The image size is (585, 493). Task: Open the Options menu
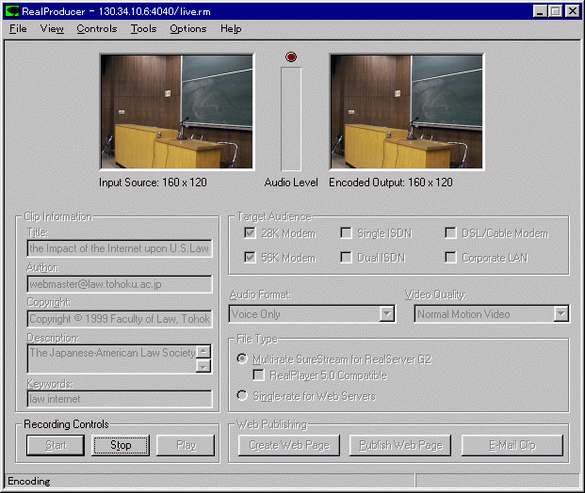click(x=188, y=28)
